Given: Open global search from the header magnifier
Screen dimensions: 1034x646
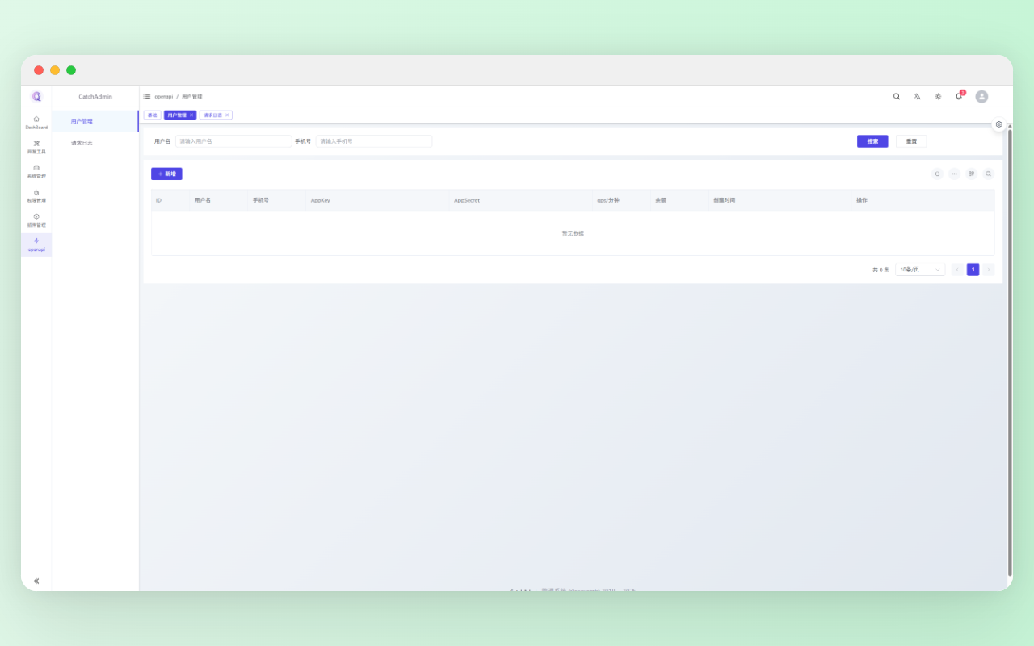Looking at the screenshot, I should tap(897, 96).
